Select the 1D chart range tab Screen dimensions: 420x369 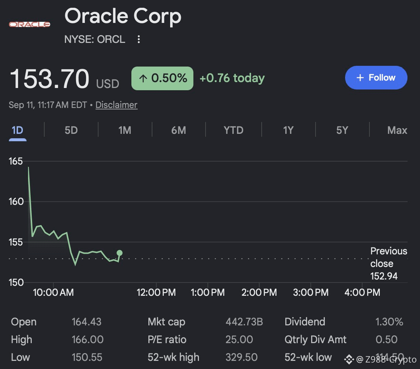[x=17, y=131]
